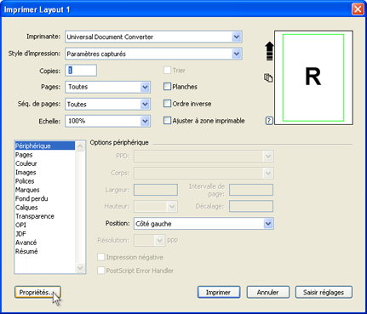367x314 pixels.
Task: Check Ajuster à zone imprimable
Action: click(167, 121)
